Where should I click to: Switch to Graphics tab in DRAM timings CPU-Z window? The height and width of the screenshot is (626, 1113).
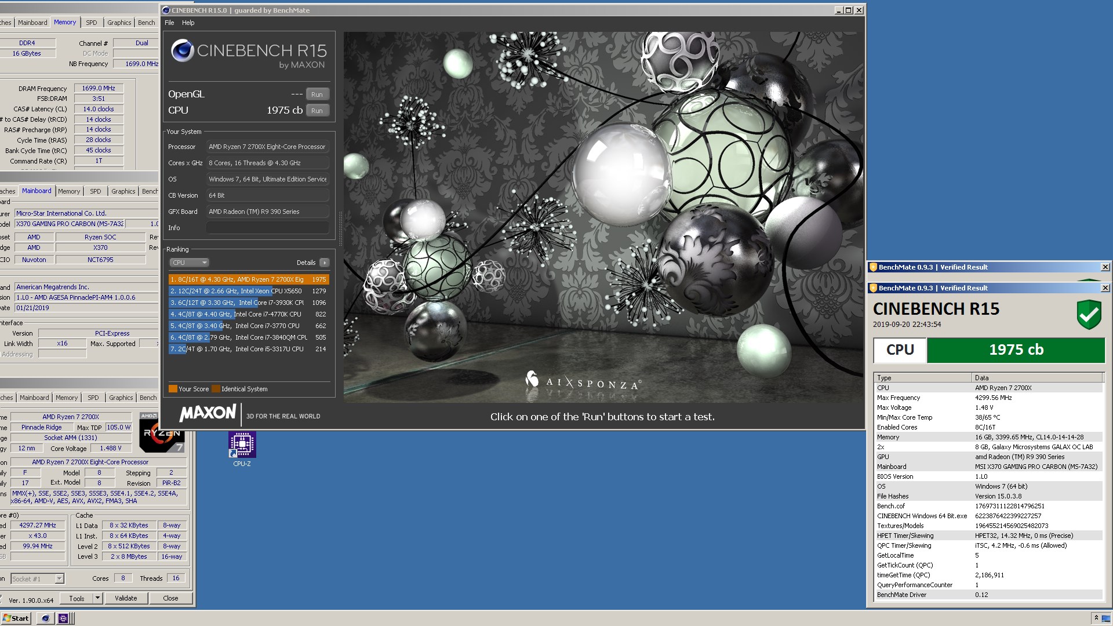(x=119, y=23)
